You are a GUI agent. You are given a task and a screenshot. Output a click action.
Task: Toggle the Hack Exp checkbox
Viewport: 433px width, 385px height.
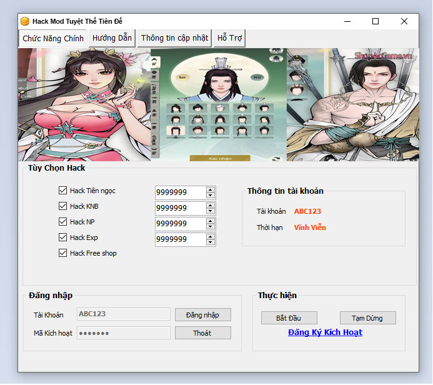(62, 237)
